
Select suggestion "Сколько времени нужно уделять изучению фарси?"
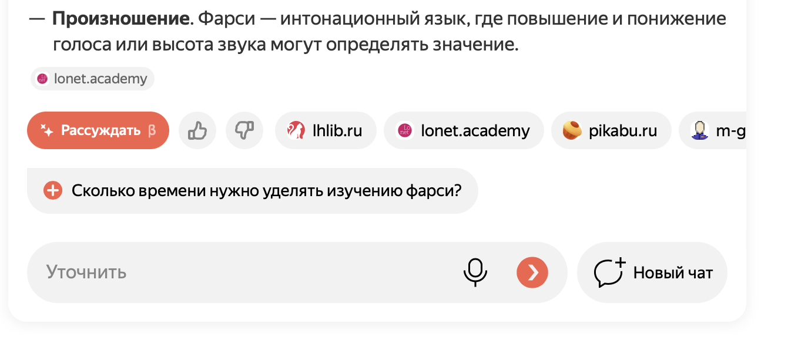pyautogui.click(x=266, y=191)
